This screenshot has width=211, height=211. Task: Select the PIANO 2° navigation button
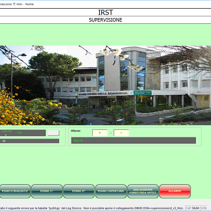[x=79, y=191]
